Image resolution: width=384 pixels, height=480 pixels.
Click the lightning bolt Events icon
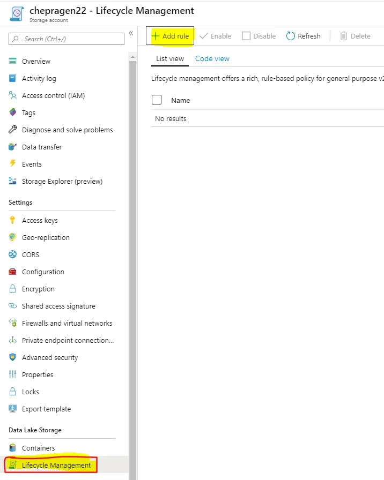[x=12, y=163]
